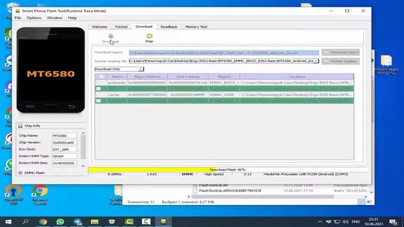Open the Download Only mode dropdown

[119, 69]
